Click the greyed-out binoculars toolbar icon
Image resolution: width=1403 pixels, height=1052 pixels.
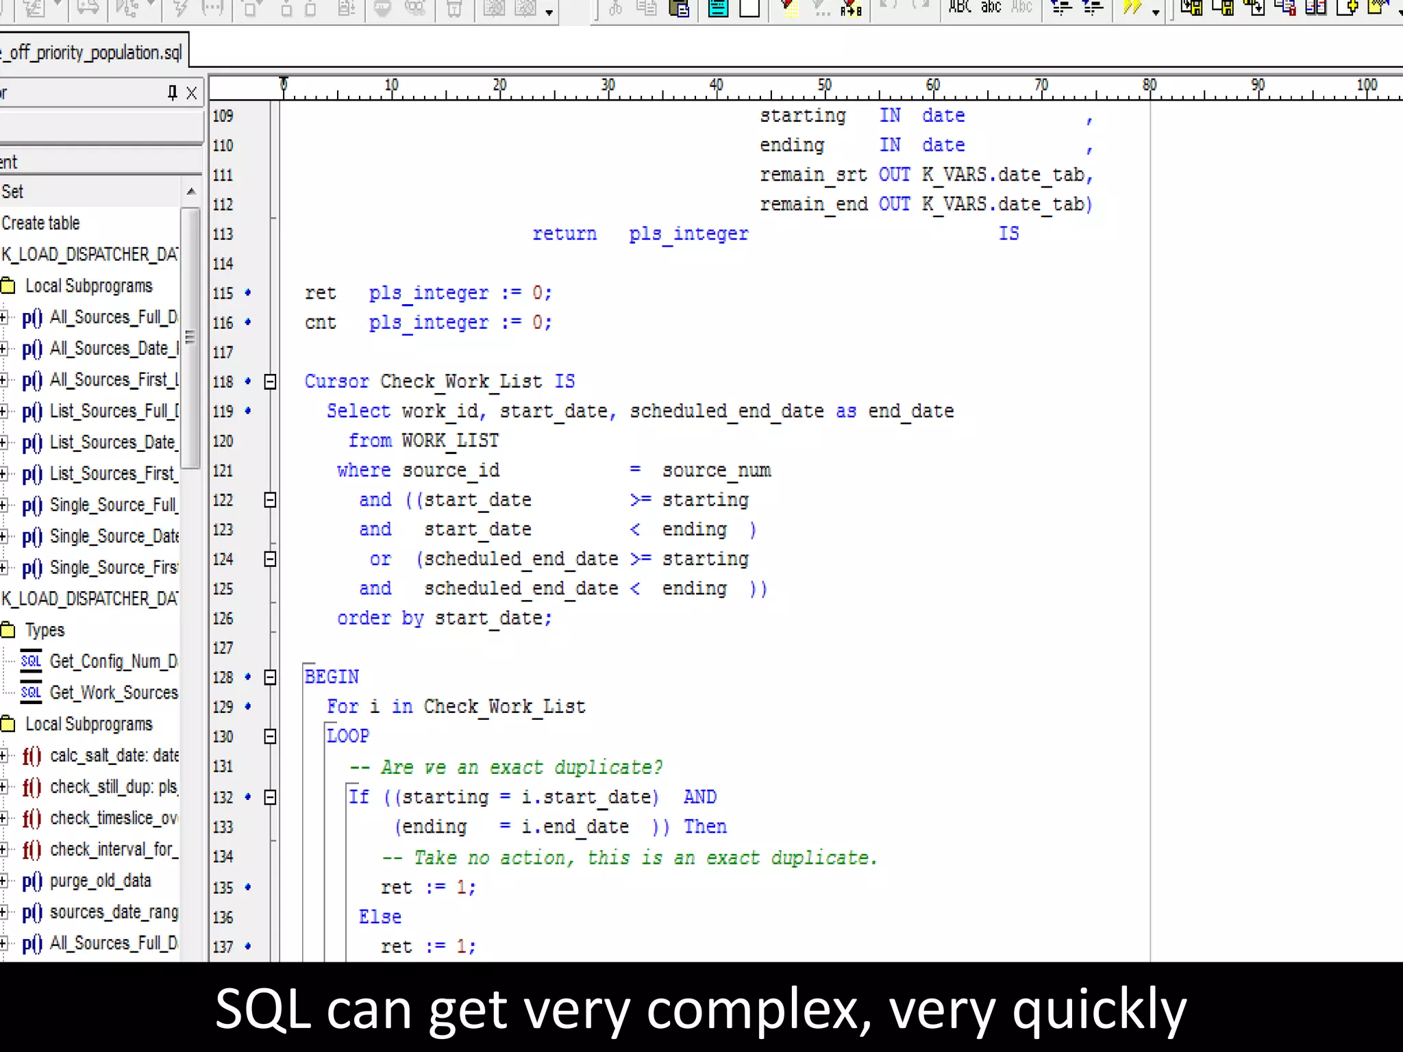tap(415, 8)
